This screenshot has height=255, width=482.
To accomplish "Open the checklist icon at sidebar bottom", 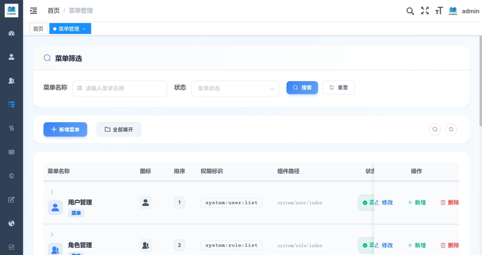I will click(x=11, y=247).
